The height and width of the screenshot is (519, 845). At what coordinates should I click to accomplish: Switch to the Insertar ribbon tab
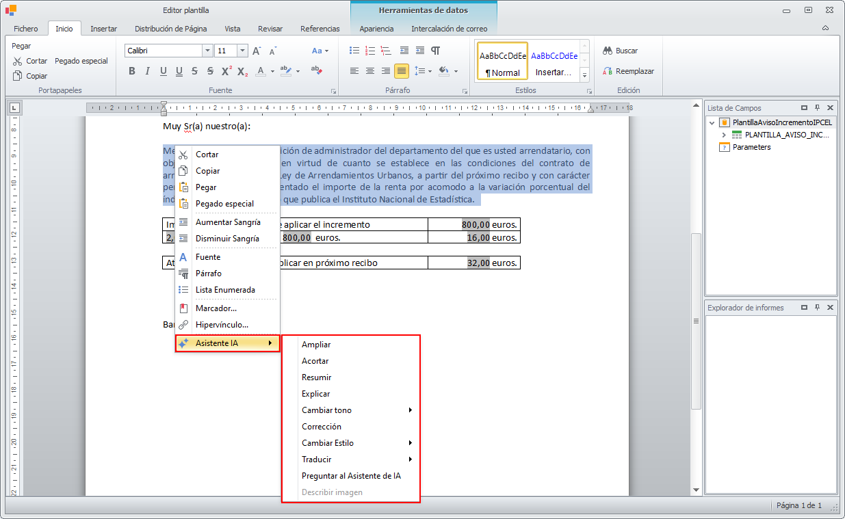[103, 29]
